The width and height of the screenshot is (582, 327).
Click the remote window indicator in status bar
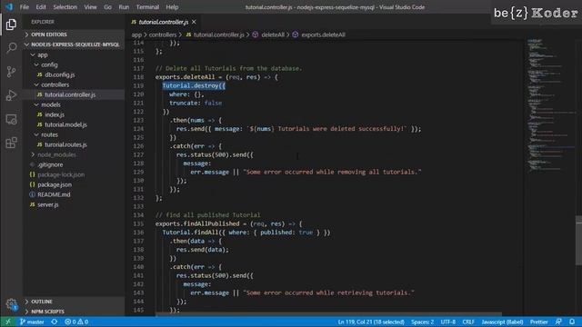[8, 322]
